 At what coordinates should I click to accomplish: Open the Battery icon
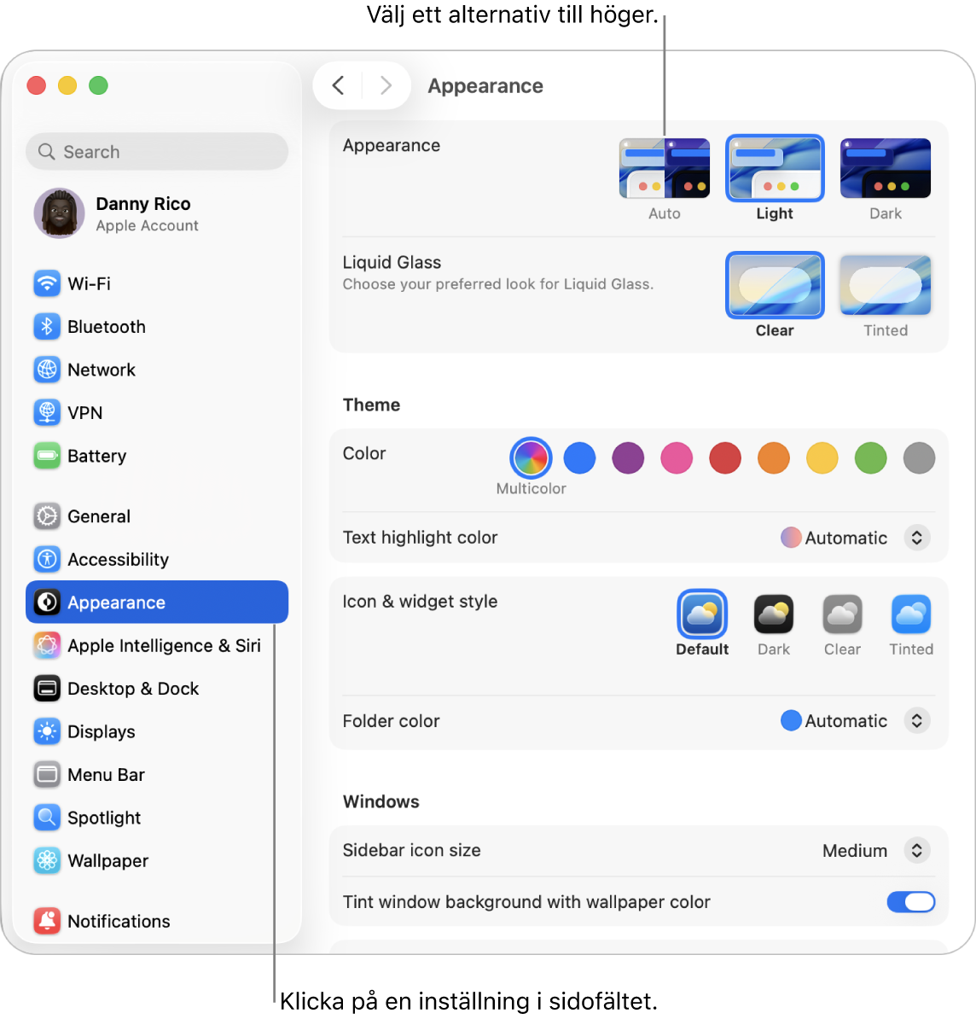click(x=47, y=456)
